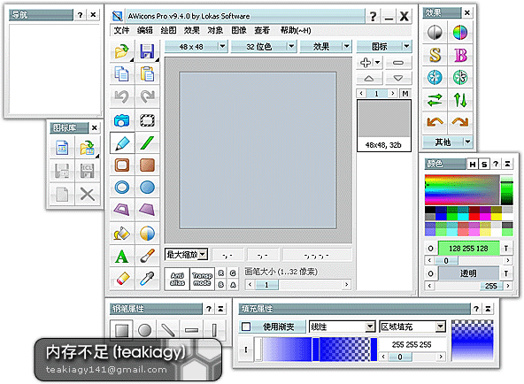Toggle the B channel button

click(221, 285)
